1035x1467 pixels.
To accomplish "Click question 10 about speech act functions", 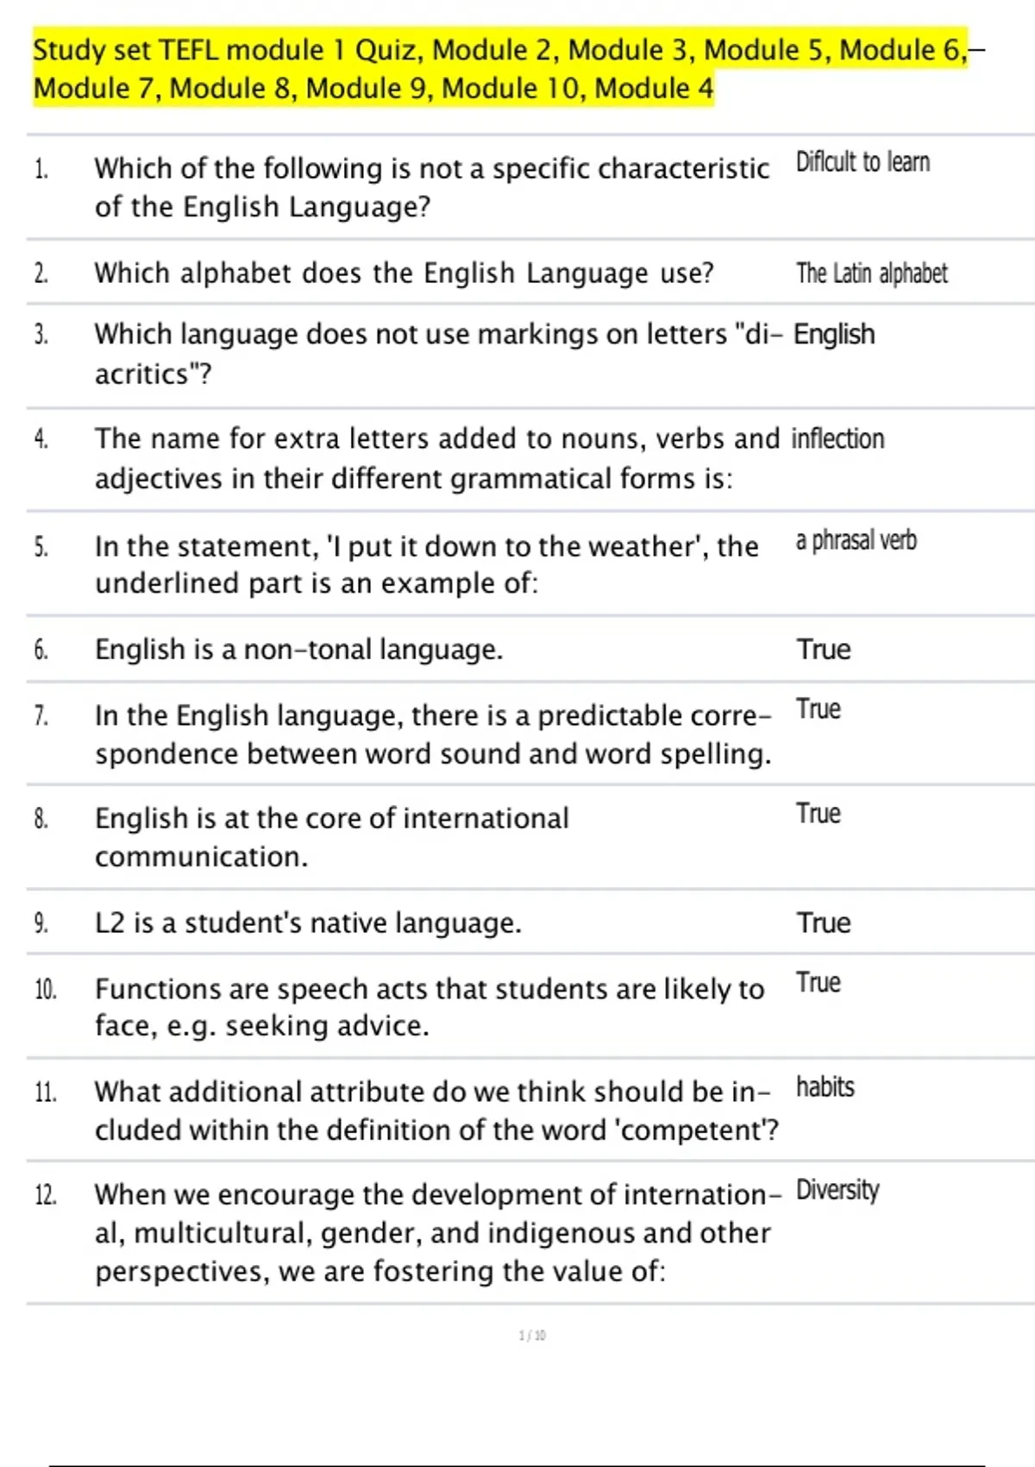I will pyautogui.click(x=429, y=1007).
